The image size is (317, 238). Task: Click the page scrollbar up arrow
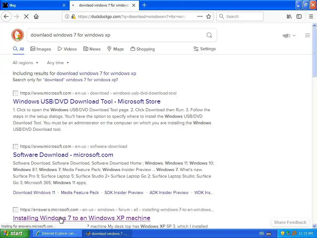[x=315, y=25]
